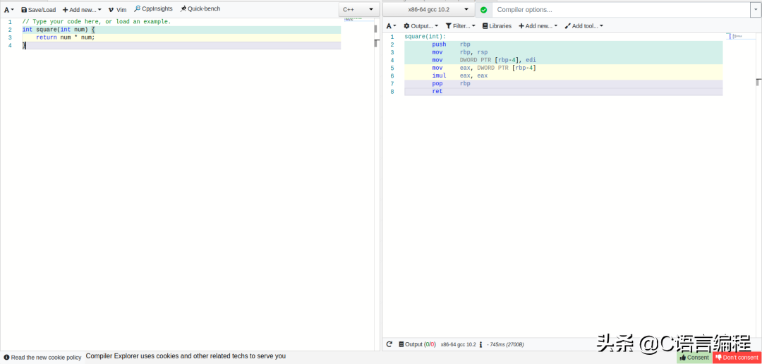Click the recompile refresh icon
Image resolution: width=762 pixels, height=364 pixels.
coord(389,344)
